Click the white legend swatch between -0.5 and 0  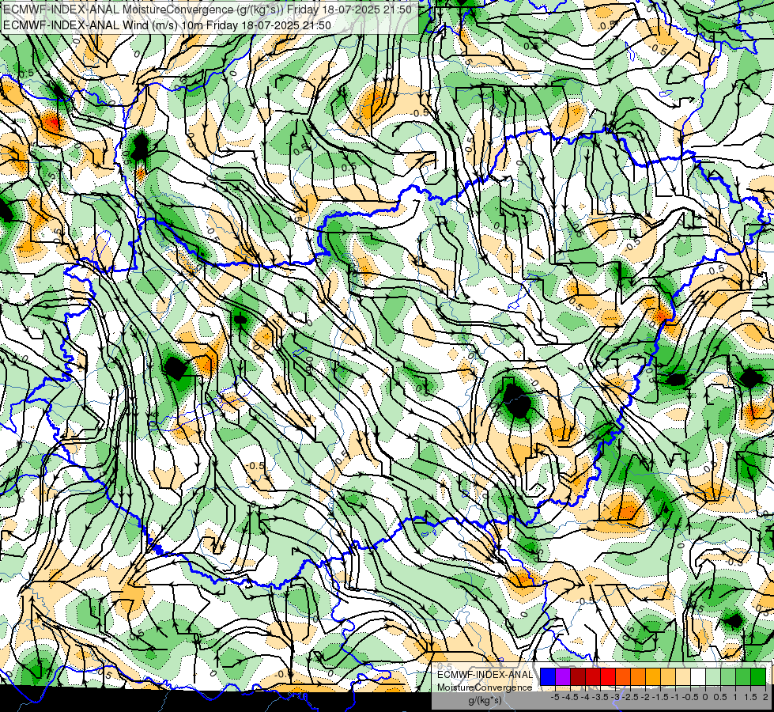tap(698, 676)
